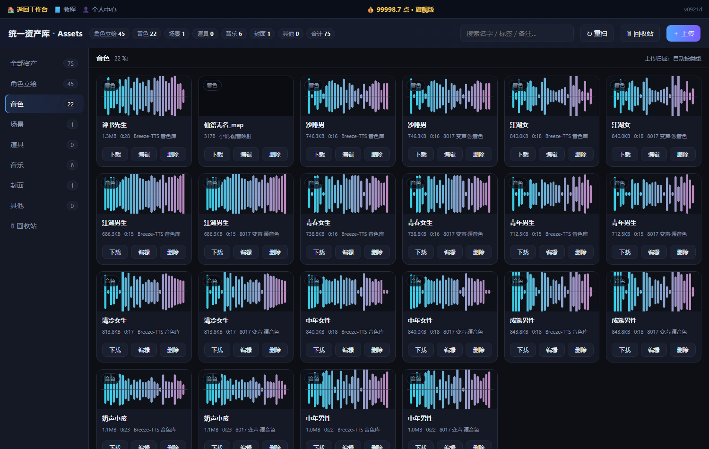This screenshot has height=449, width=709.
Task: Download the 仙籍无名_map asset
Action: pos(217,155)
